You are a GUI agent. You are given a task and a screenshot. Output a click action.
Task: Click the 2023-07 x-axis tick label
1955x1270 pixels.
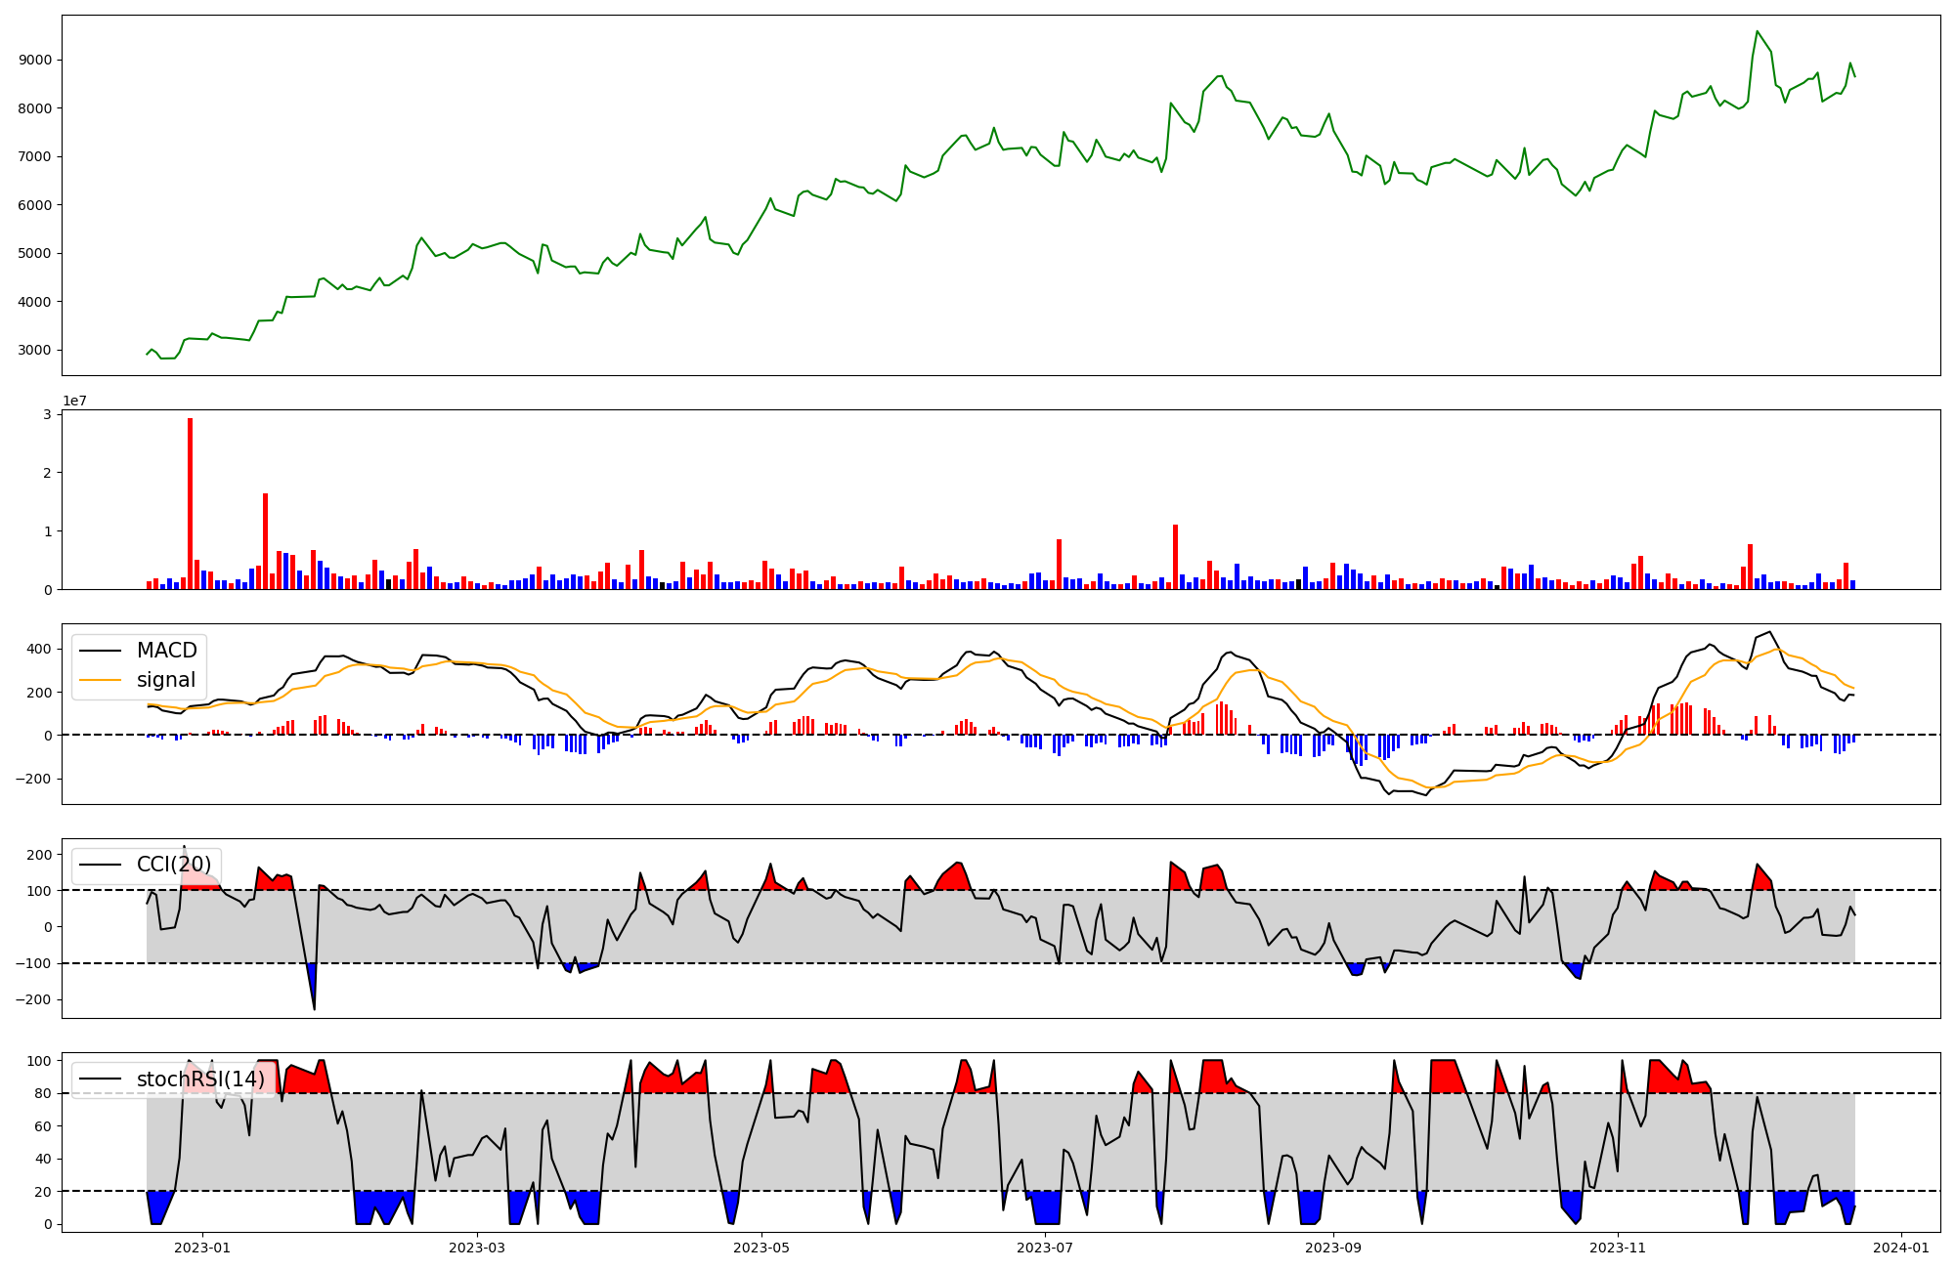[1046, 1248]
